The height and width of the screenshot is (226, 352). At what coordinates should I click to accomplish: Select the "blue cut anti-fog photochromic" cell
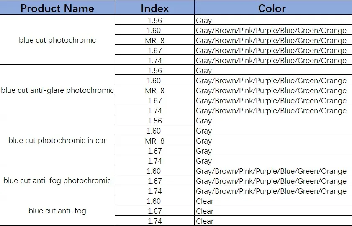[x=57, y=181]
